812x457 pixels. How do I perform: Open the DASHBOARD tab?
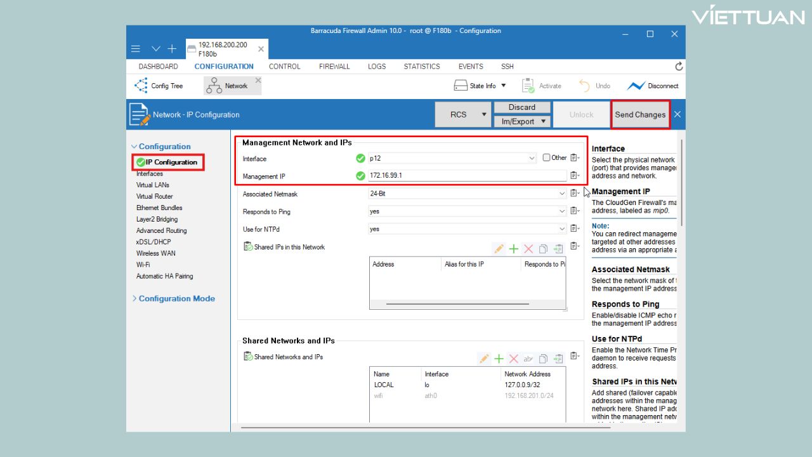tap(158, 67)
